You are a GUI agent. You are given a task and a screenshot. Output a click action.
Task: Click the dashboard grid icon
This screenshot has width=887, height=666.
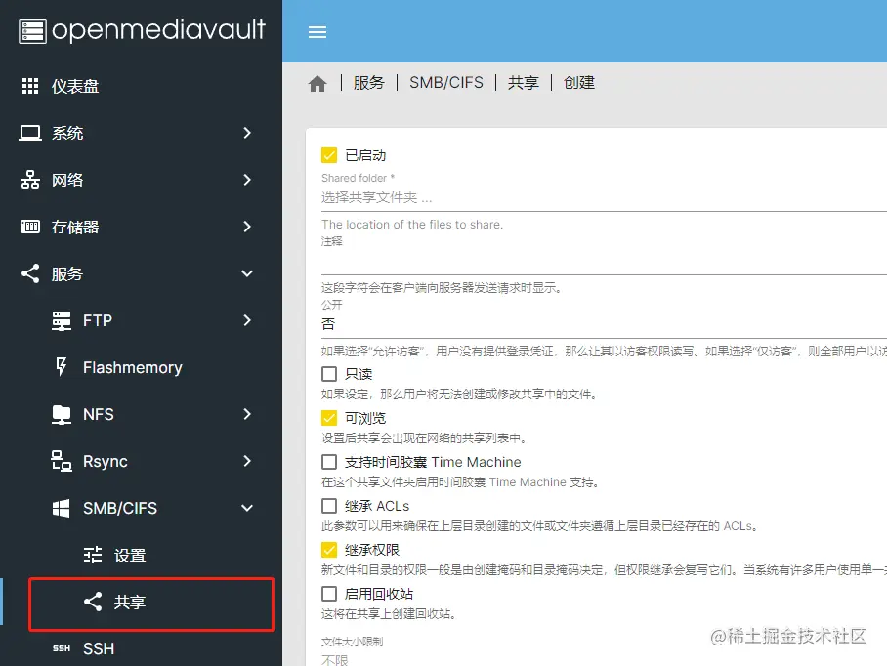[30, 86]
